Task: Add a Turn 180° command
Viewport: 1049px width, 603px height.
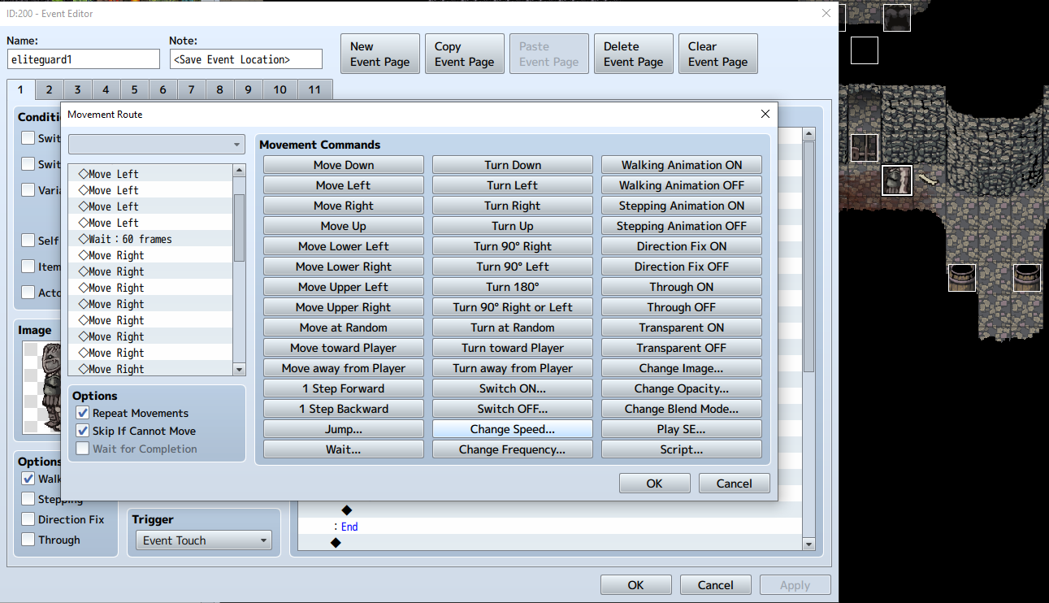Action: point(513,287)
